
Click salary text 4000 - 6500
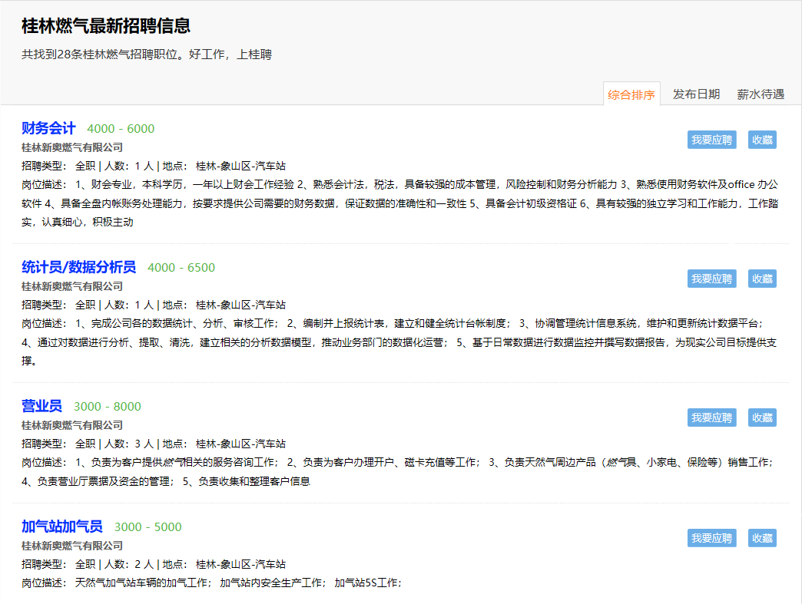181,268
